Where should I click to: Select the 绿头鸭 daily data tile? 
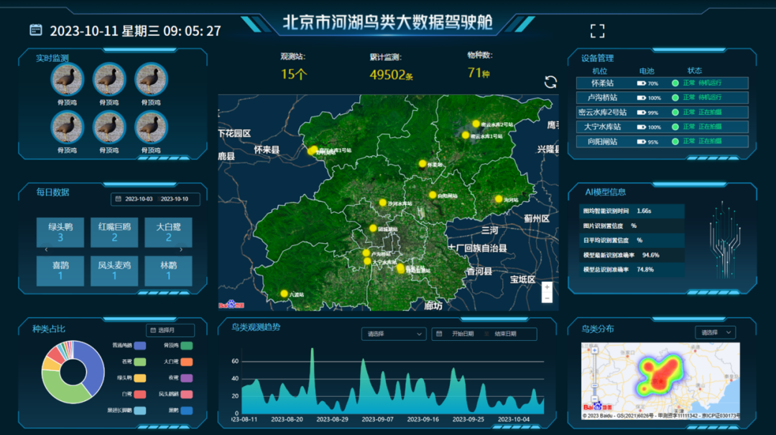[x=60, y=232]
